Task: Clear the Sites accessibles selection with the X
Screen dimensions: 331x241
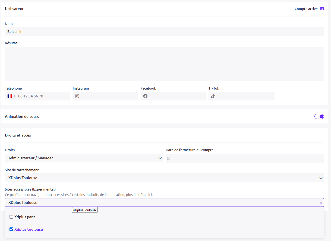Action: point(321,202)
